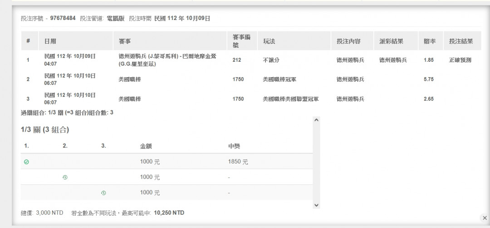Image resolution: width=490 pixels, height=228 pixels.
Task: Click the pending clock icon under column 2
Action: click(x=65, y=177)
